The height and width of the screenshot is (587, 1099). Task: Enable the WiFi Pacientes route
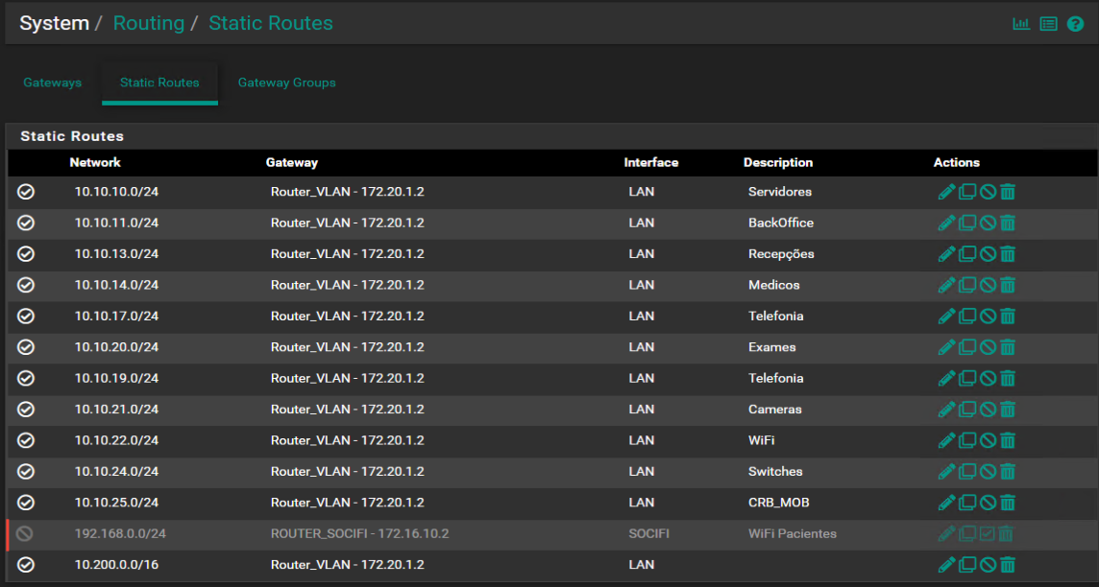[x=988, y=533]
